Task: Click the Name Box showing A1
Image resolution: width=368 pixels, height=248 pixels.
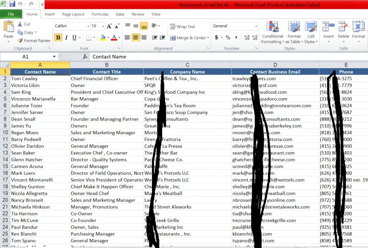Action: pyautogui.click(x=26, y=57)
